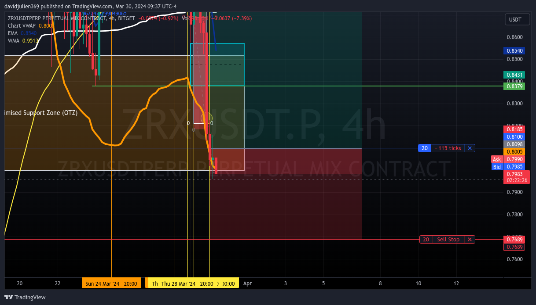Image resolution: width=536 pixels, height=305 pixels.
Task: Cancel the -115 ticks order with its X
Action: pos(470,148)
